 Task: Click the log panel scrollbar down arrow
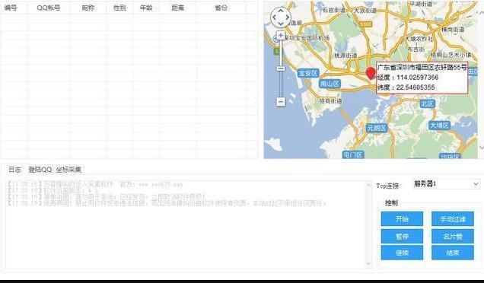click(x=368, y=264)
